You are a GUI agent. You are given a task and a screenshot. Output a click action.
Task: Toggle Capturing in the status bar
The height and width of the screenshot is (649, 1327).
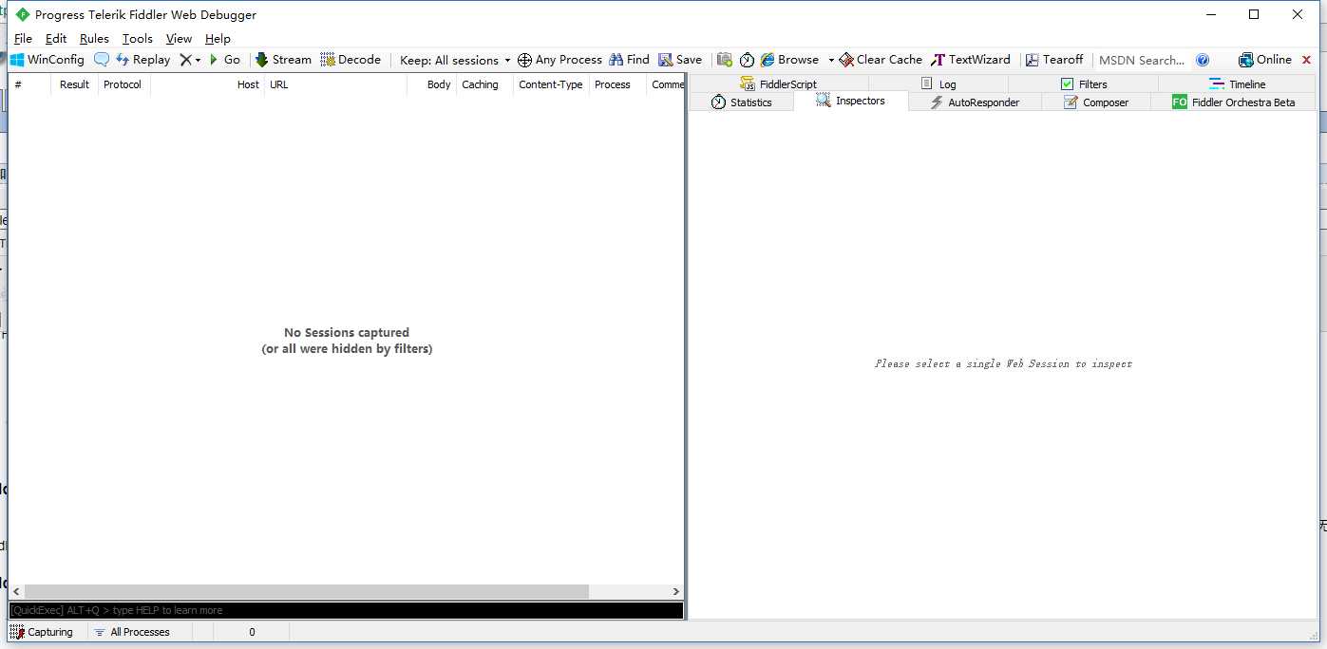tap(42, 632)
